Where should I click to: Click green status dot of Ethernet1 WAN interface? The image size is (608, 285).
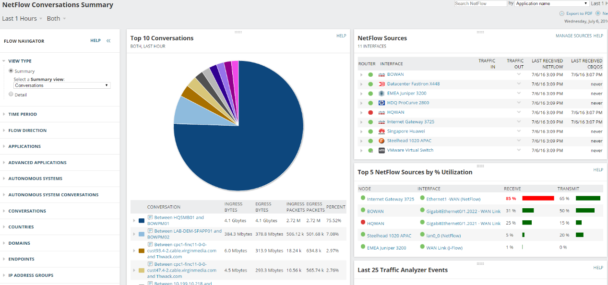pyautogui.click(x=422, y=198)
